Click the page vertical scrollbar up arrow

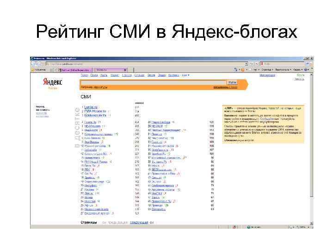pos(312,75)
